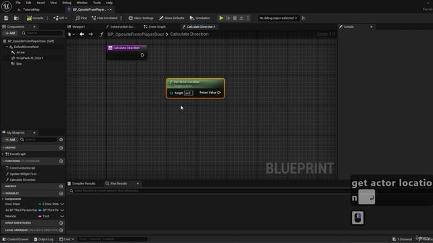Open the Tools menu
The height and width of the screenshot is (243, 433).
[x=97, y=3]
